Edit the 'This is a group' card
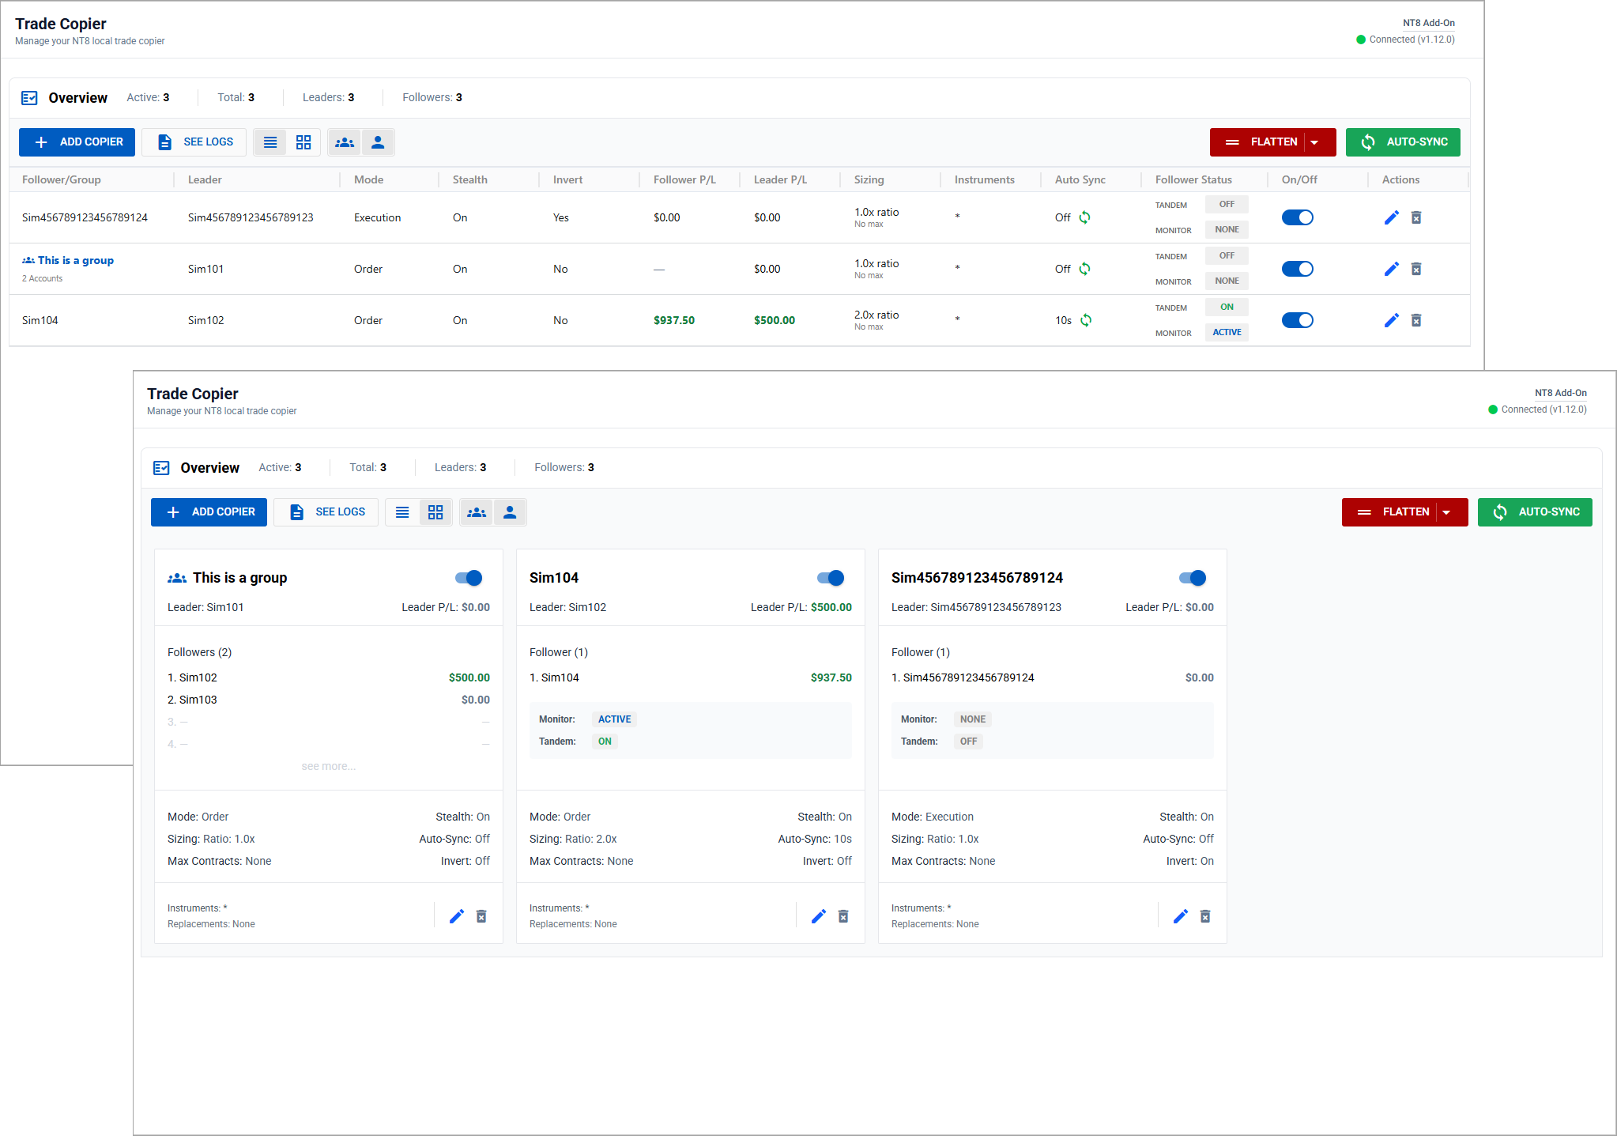Screen dimensions: 1617x1136 pyautogui.click(x=457, y=916)
